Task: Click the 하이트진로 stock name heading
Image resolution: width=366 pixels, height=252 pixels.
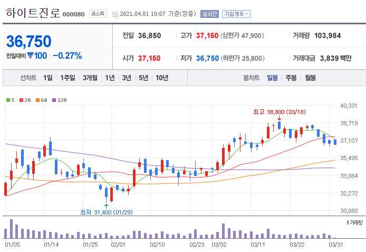Action: click(x=33, y=13)
